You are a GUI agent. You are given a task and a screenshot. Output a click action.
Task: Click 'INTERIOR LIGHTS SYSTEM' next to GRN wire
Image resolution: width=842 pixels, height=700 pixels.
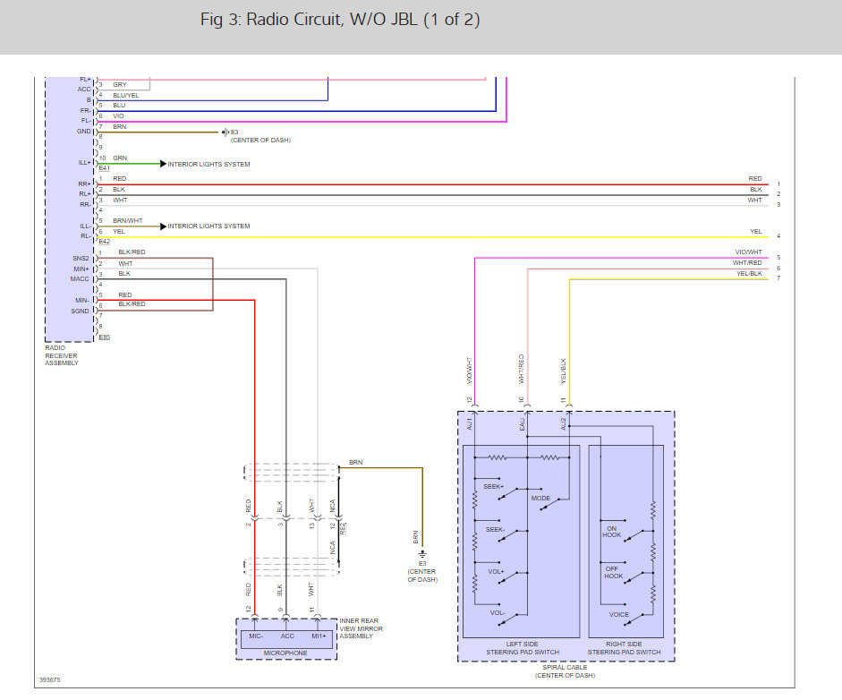(208, 165)
